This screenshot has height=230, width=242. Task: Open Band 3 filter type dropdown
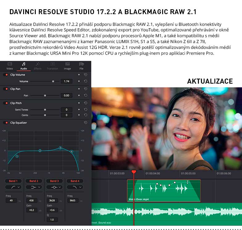(54, 187)
